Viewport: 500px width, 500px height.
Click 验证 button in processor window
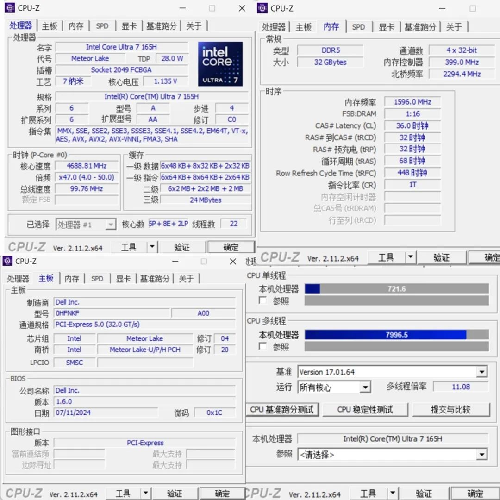coord(182,247)
